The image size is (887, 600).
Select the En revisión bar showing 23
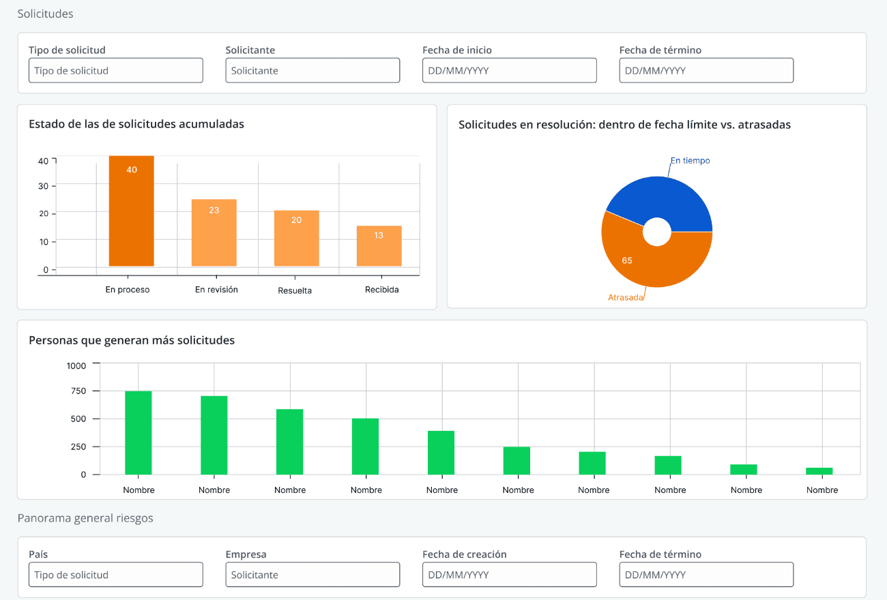214,233
